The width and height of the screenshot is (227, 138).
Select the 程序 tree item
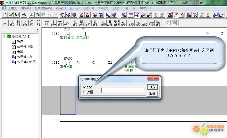20,42
